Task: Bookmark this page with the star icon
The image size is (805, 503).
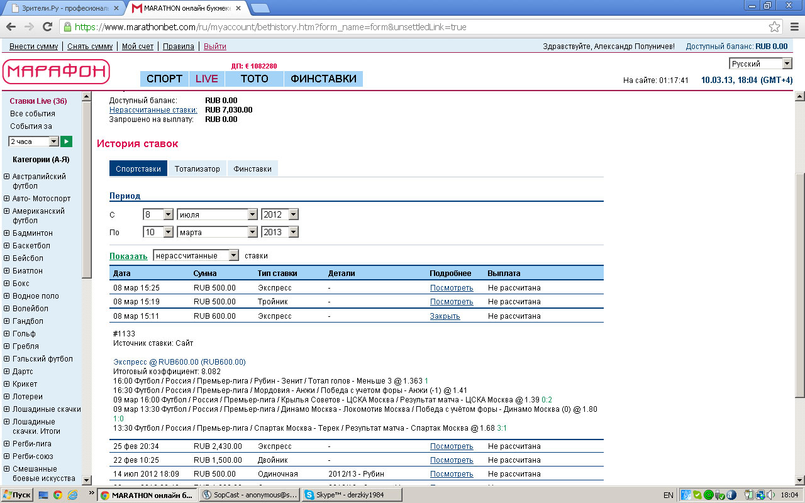Action: coord(775,27)
